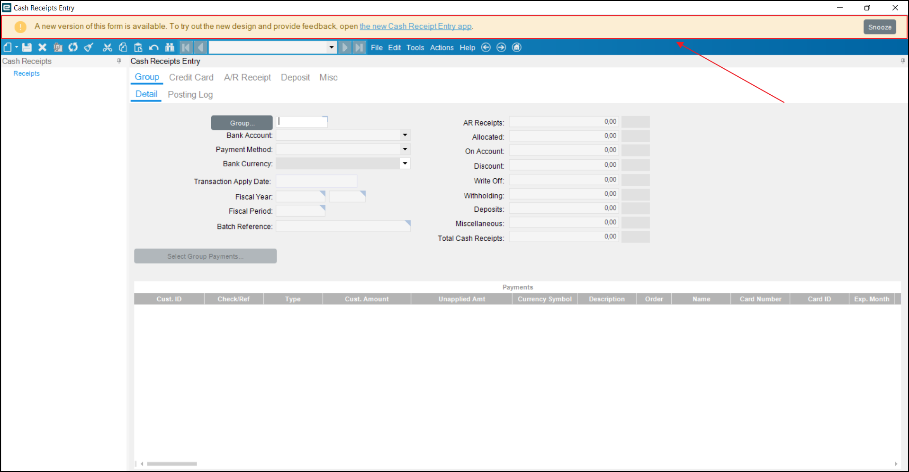This screenshot has height=472, width=909.
Task: Click the Fiscal Period field
Action: 301,210
